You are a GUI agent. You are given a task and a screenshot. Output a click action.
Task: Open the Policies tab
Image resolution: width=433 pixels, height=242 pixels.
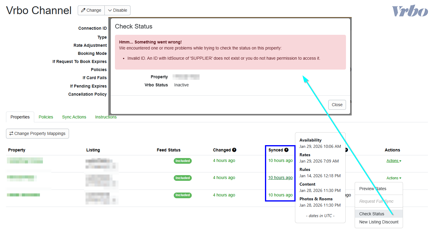pos(46,117)
